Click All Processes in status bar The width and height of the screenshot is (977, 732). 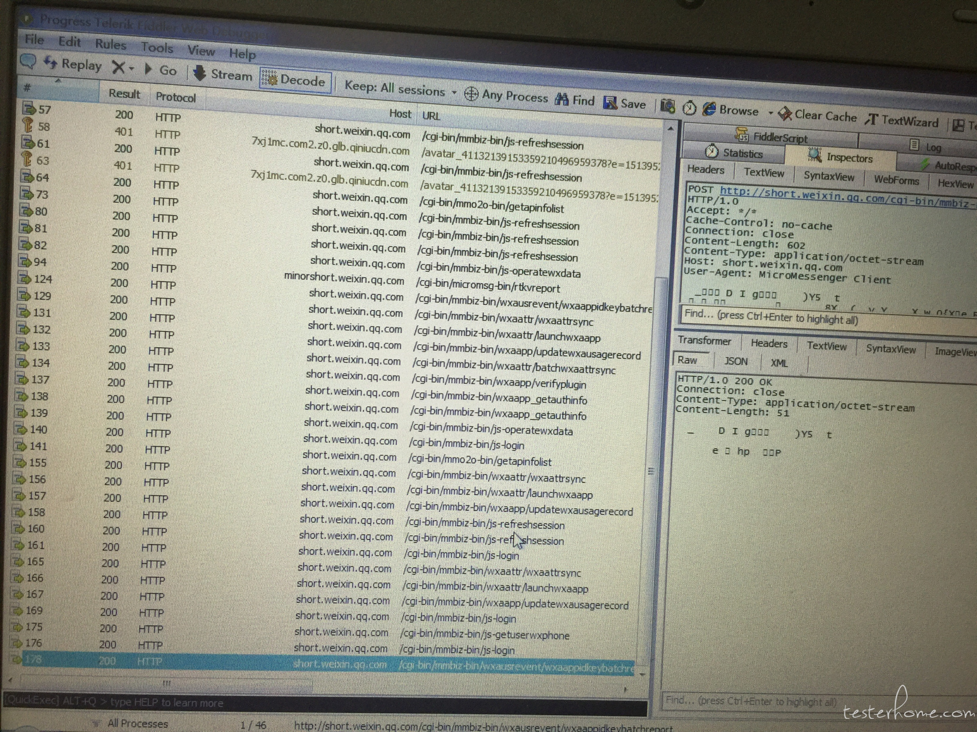[x=137, y=723]
